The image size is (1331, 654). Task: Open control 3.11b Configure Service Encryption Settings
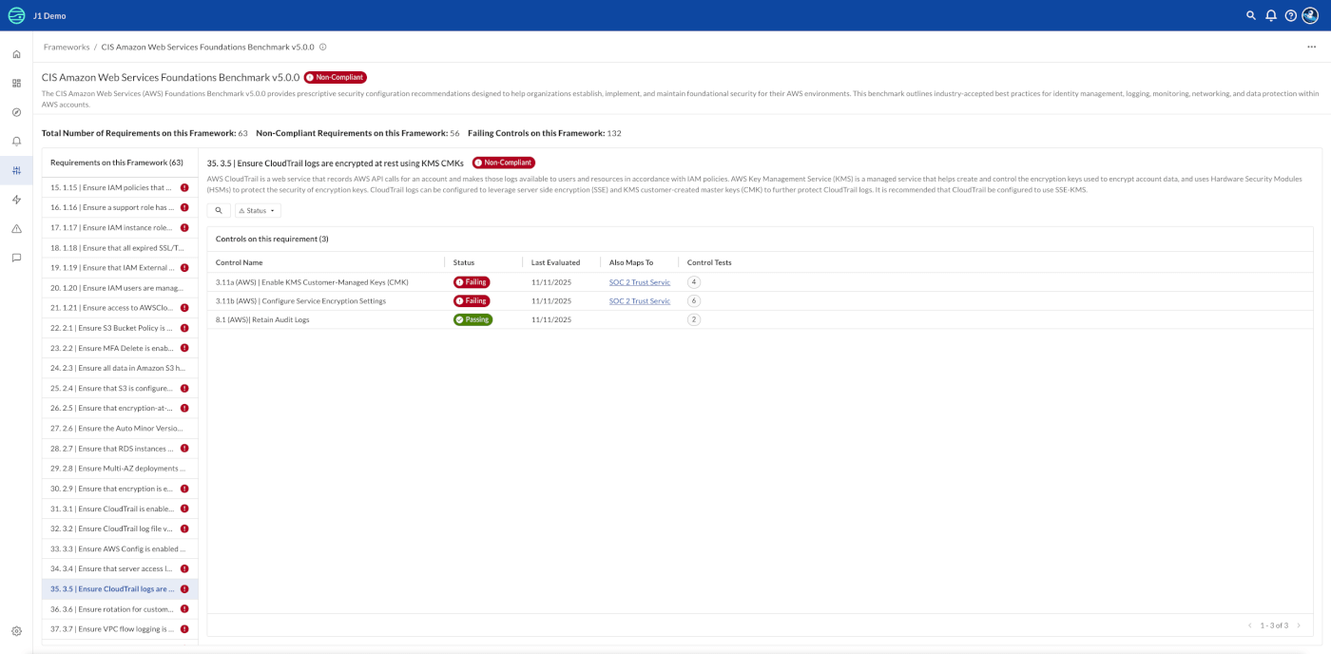300,300
